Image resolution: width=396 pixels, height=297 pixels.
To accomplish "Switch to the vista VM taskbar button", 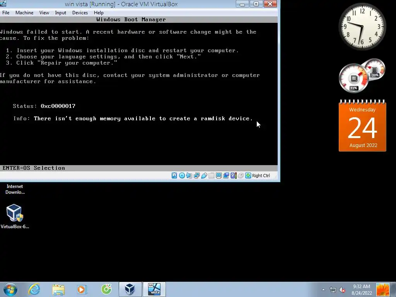I will tap(154, 289).
